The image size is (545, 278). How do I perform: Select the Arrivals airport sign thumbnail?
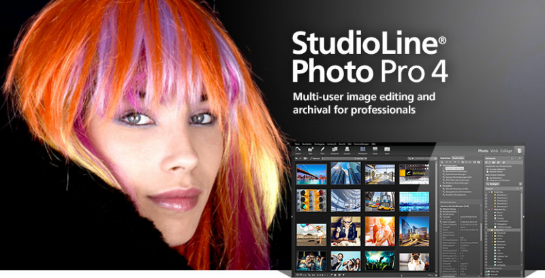click(414, 174)
